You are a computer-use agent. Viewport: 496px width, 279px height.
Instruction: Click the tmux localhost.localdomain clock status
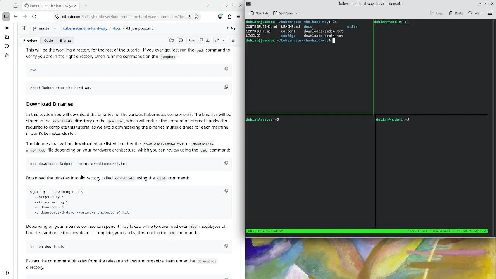coord(447,231)
